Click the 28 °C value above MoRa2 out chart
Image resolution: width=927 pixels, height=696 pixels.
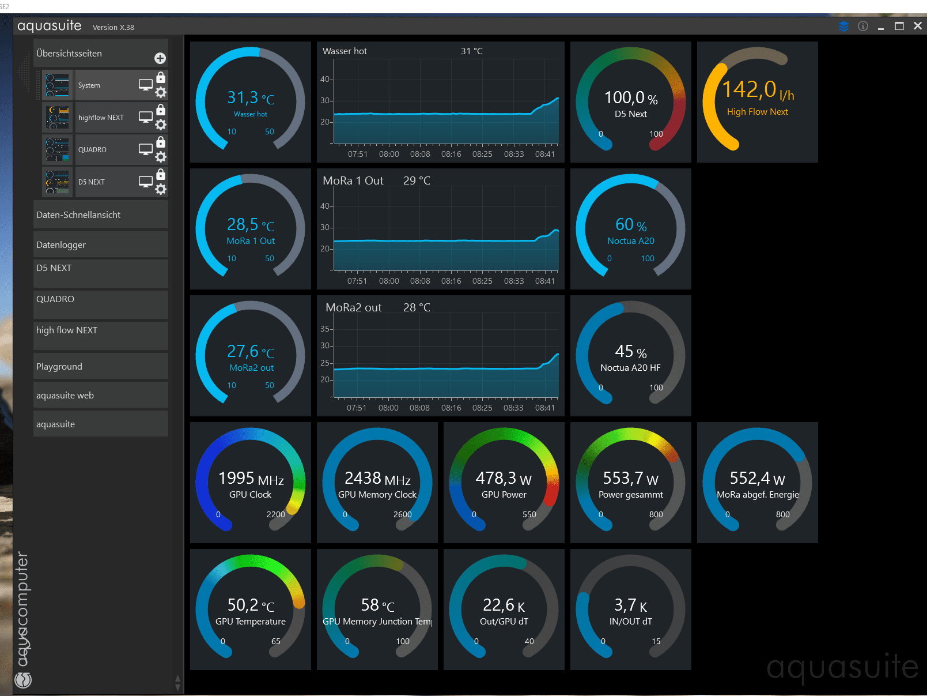pyautogui.click(x=417, y=307)
